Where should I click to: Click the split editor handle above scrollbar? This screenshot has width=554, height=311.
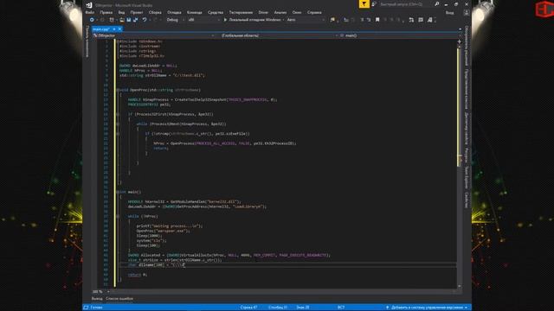(x=460, y=41)
